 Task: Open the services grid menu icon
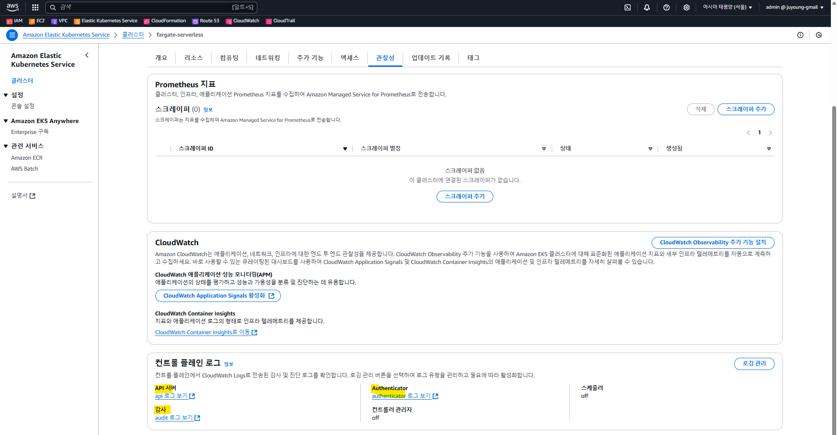pyautogui.click(x=35, y=7)
